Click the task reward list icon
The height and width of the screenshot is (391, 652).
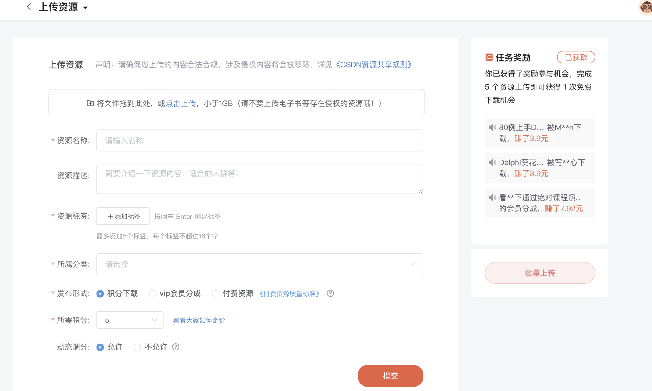click(x=489, y=57)
